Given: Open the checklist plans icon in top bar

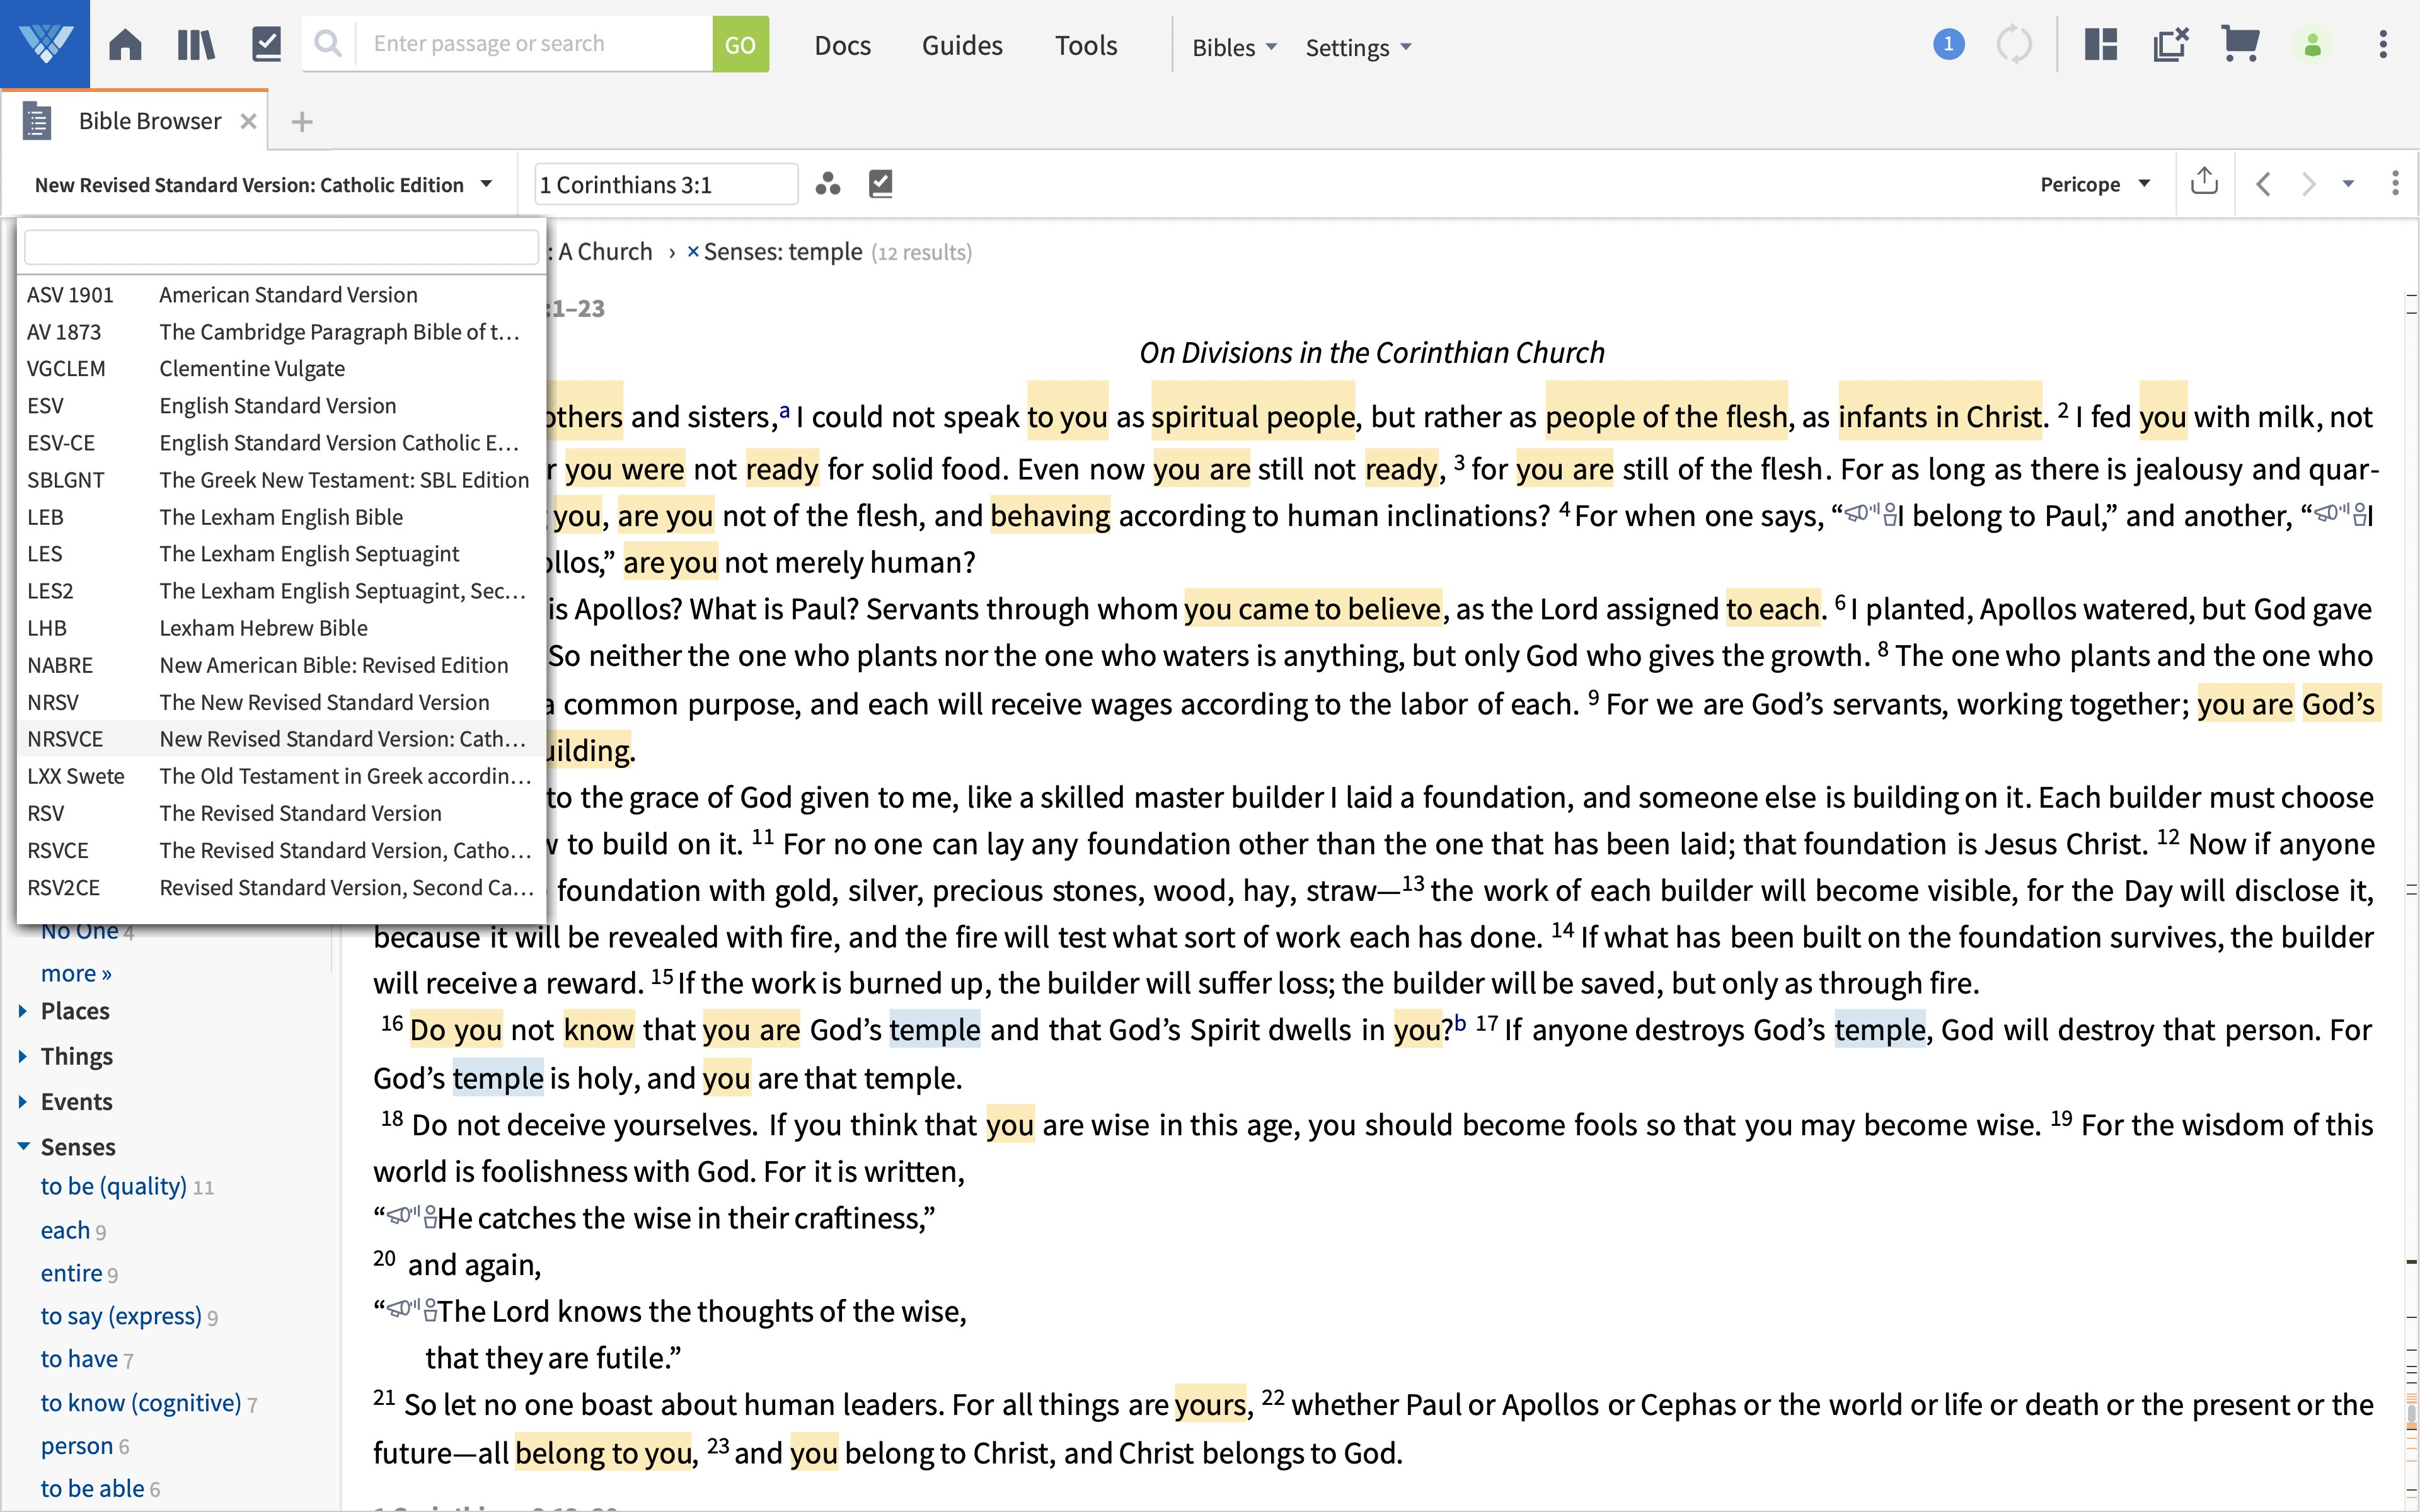Looking at the screenshot, I should 267,45.
